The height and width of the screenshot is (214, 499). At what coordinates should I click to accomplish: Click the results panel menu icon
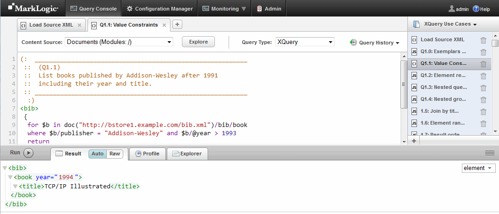(x=489, y=154)
